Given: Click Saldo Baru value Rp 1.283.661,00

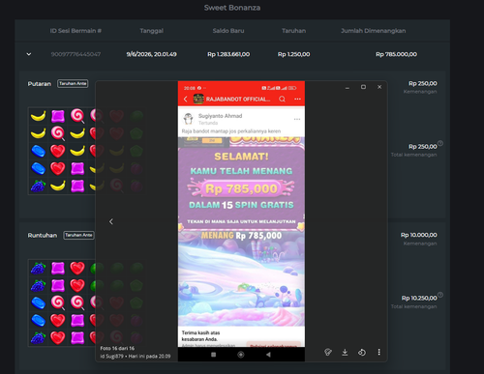Looking at the screenshot, I should pyautogui.click(x=228, y=54).
